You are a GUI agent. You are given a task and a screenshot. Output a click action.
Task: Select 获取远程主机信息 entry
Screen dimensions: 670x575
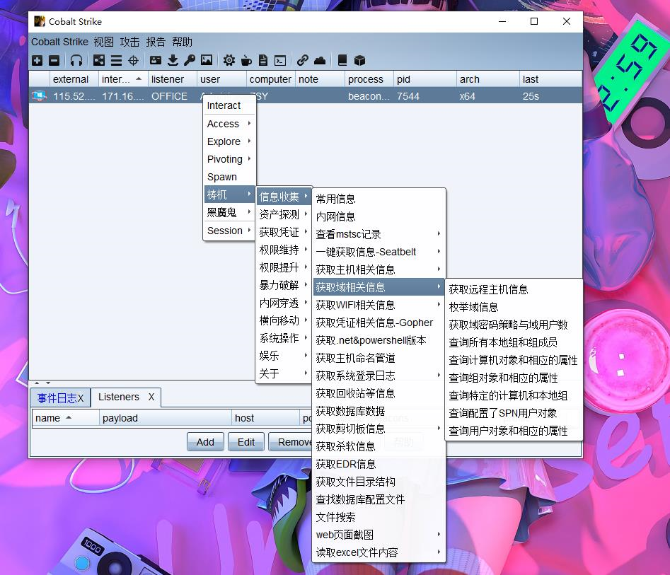514,289
